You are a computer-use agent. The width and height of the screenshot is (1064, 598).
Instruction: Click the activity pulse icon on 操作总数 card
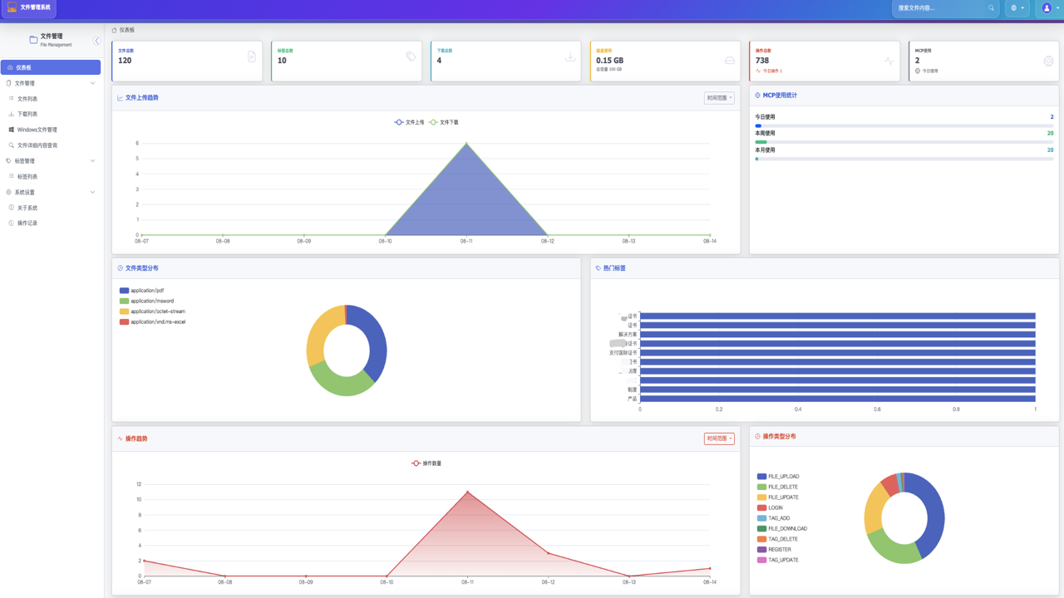pos(889,61)
